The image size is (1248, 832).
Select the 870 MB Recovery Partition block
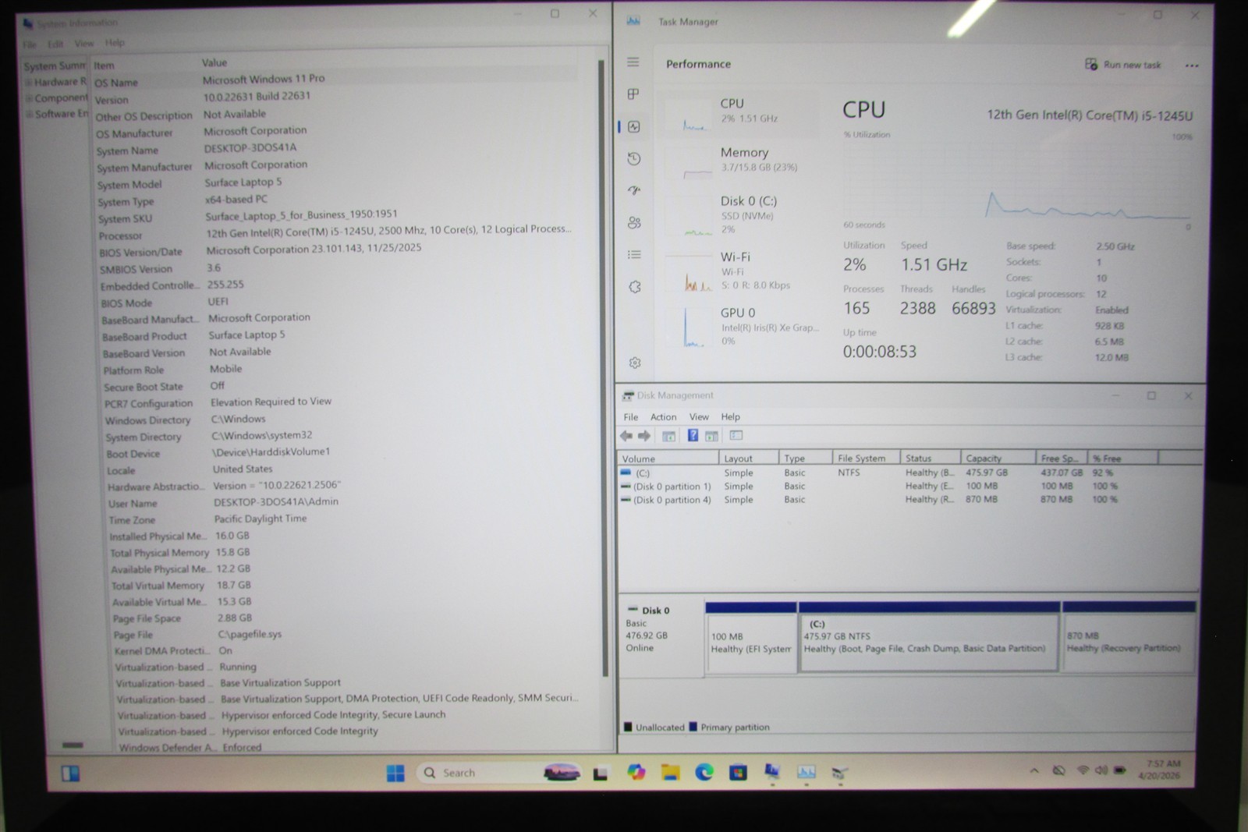(x=1129, y=637)
